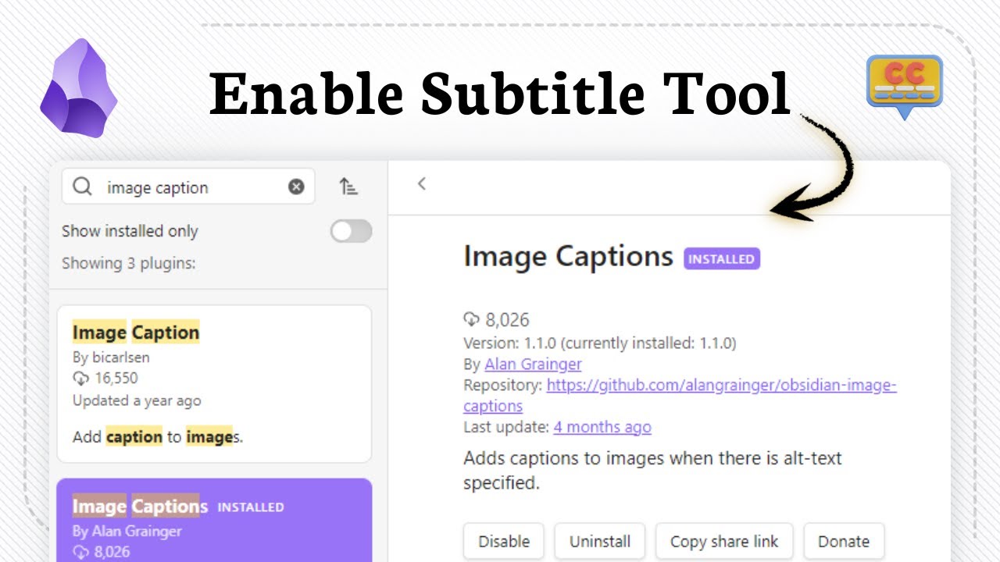Click the 4 months ago update link
The width and height of the screenshot is (1000, 562).
click(x=602, y=427)
